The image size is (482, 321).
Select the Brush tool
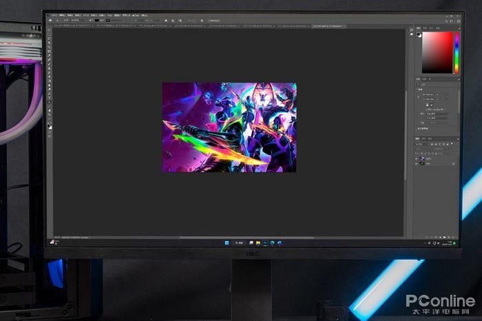click(50, 64)
